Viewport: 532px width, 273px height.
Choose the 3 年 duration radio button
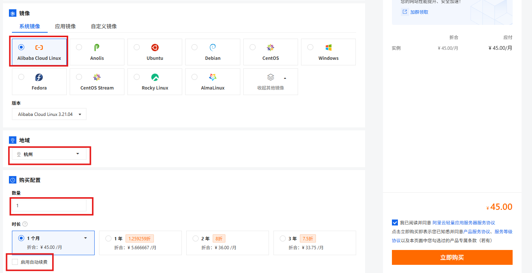[283, 238]
